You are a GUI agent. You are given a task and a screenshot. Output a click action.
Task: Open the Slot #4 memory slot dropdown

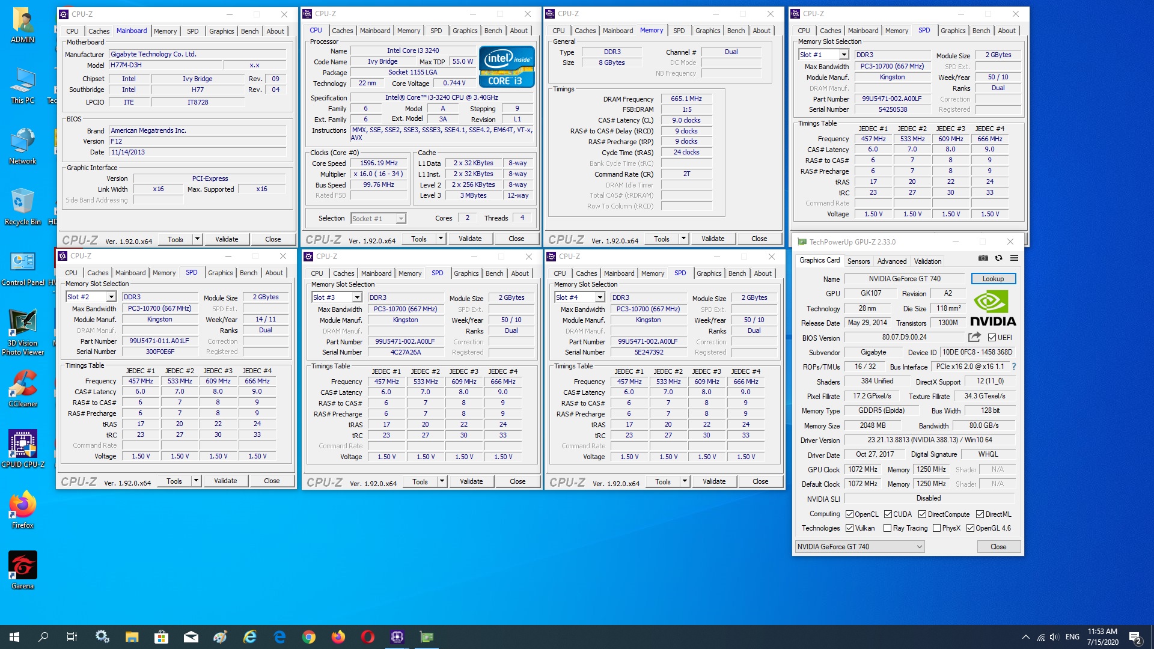[x=600, y=297]
